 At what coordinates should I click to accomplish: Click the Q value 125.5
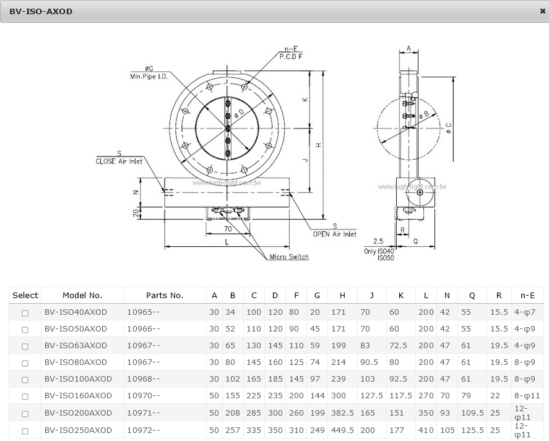tap(472, 430)
